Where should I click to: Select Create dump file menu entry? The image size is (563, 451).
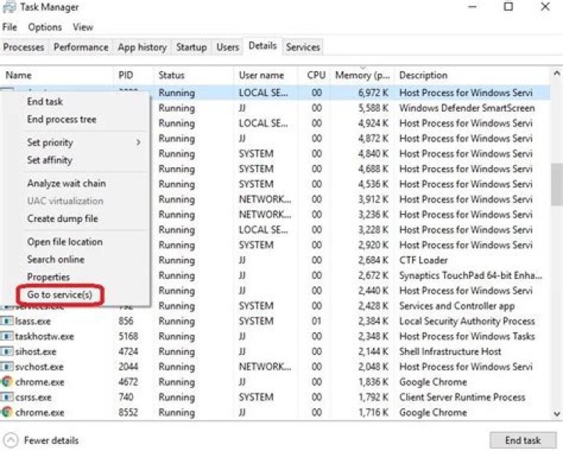63,219
